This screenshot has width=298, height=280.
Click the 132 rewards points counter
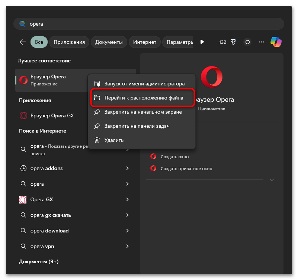pyautogui.click(x=222, y=42)
